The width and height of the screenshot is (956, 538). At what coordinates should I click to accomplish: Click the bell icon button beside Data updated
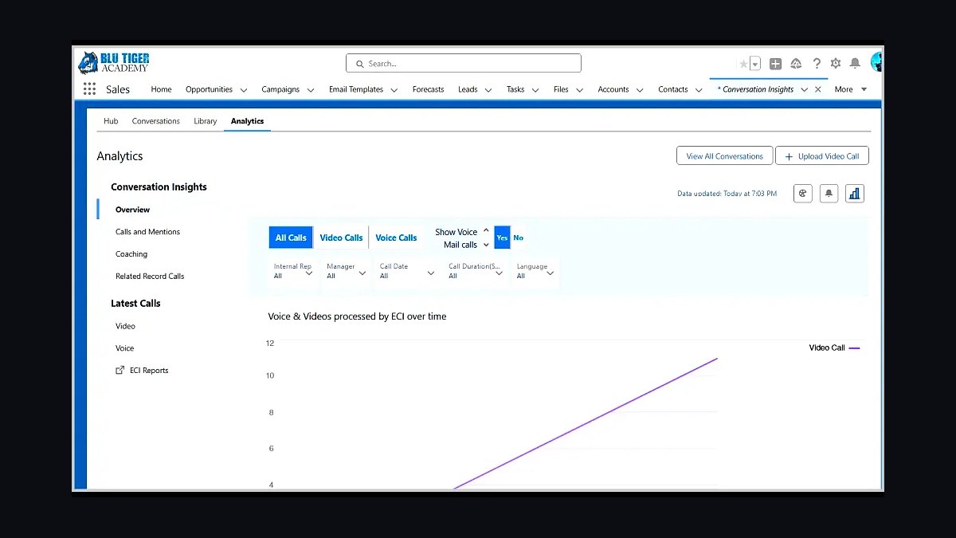pyautogui.click(x=829, y=193)
